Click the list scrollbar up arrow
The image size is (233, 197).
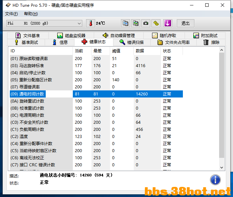pos(221,50)
